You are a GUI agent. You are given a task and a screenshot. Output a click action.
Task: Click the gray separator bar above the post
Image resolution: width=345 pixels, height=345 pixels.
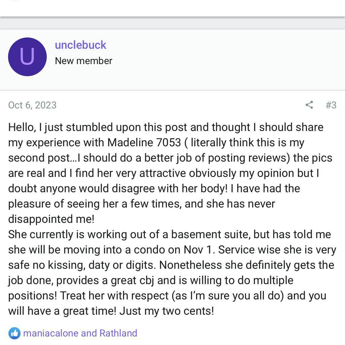(x=172, y=23)
